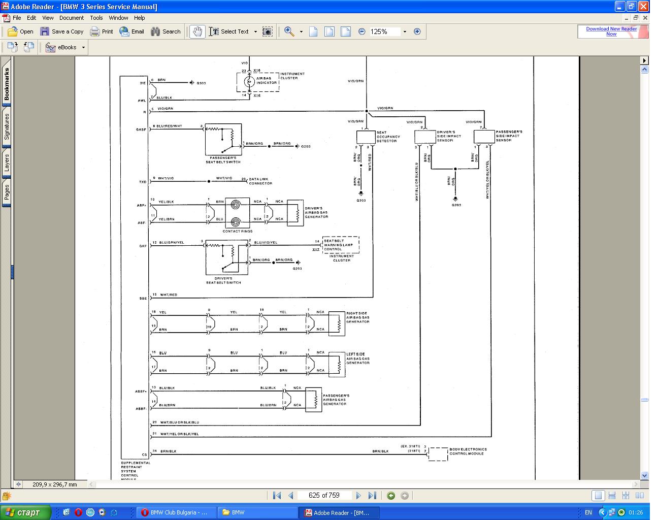658x520 pixels.
Task: Open the Tools menu
Action: click(x=96, y=18)
